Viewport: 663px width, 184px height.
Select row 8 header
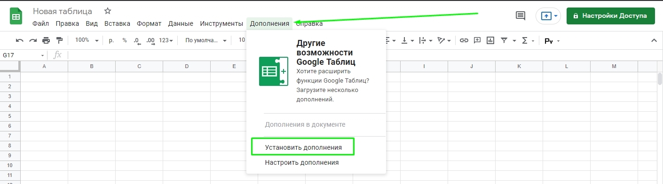pyautogui.click(x=10, y=146)
